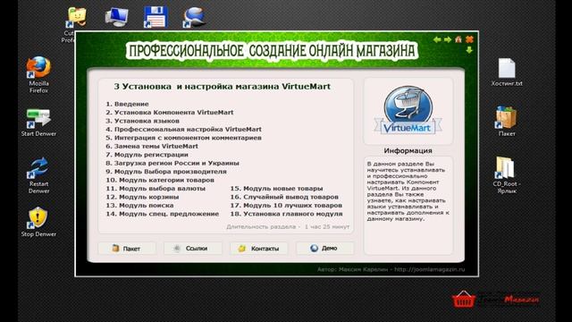
Task: Open lesson 16. Случайный вывод товаров
Action: point(284,197)
